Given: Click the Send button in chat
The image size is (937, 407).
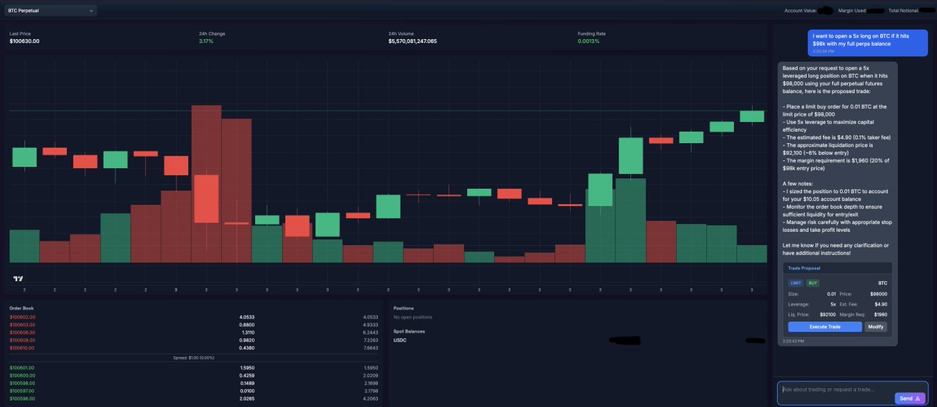Looking at the screenshot, I should (x=909, y=398).
